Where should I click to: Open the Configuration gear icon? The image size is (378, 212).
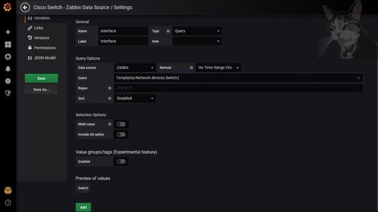pos(8,81)
